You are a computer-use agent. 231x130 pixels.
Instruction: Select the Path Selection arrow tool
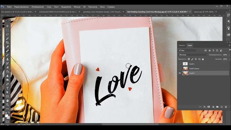pyautogui.click(x=7, y=92)
